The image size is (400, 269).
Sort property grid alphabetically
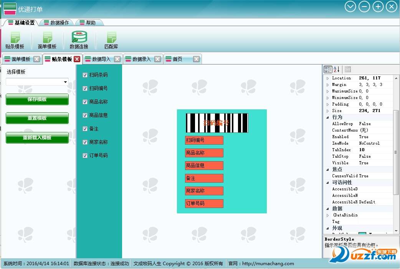[x=337, y=69]
